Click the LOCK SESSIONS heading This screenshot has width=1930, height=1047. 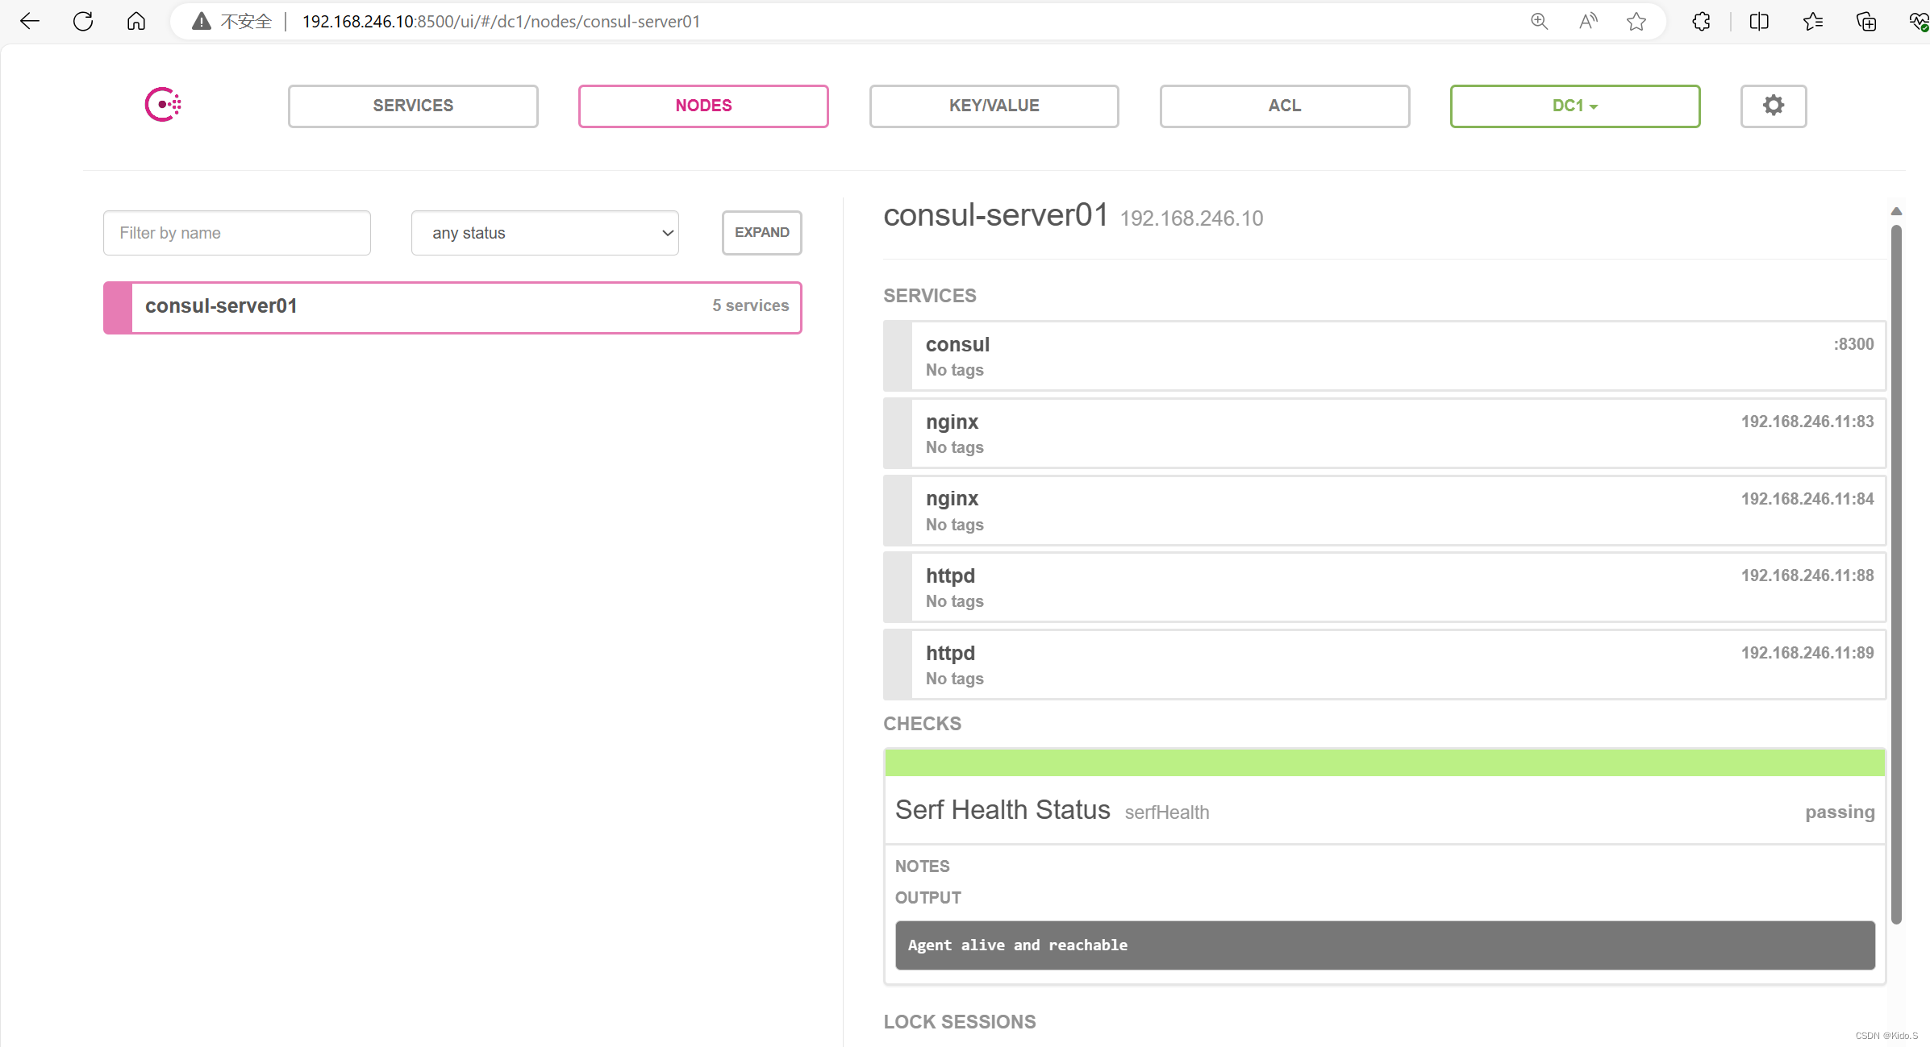click(960, 1022)
